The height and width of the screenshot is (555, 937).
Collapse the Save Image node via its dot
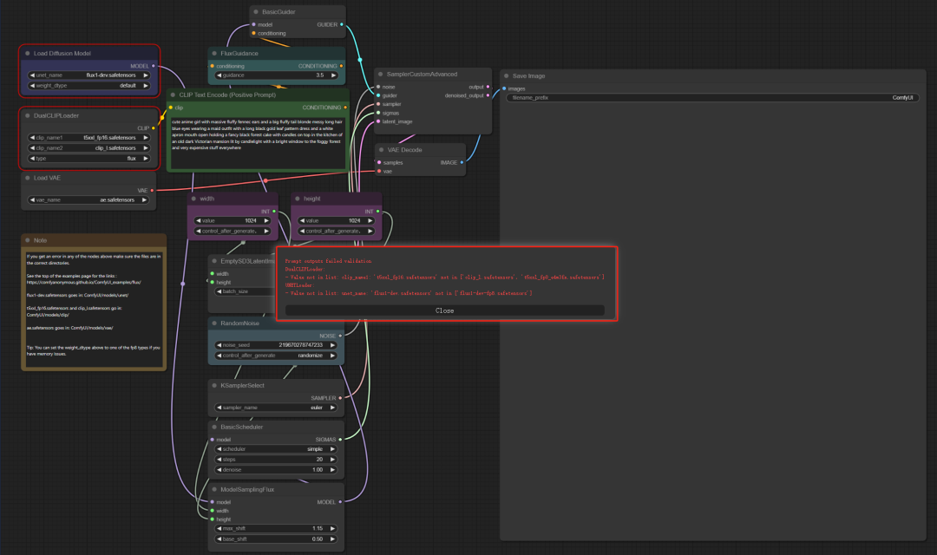[506, 76]
